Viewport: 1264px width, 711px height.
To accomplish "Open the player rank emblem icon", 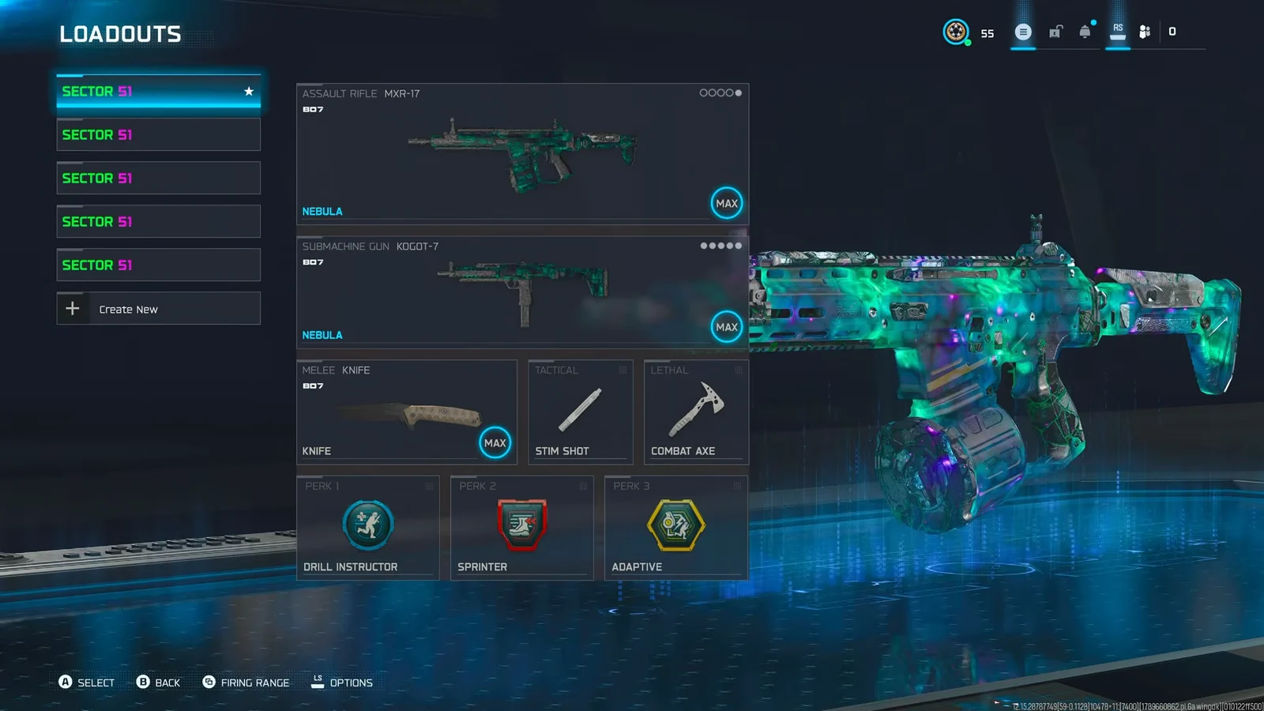I will [x=956, y=32].
